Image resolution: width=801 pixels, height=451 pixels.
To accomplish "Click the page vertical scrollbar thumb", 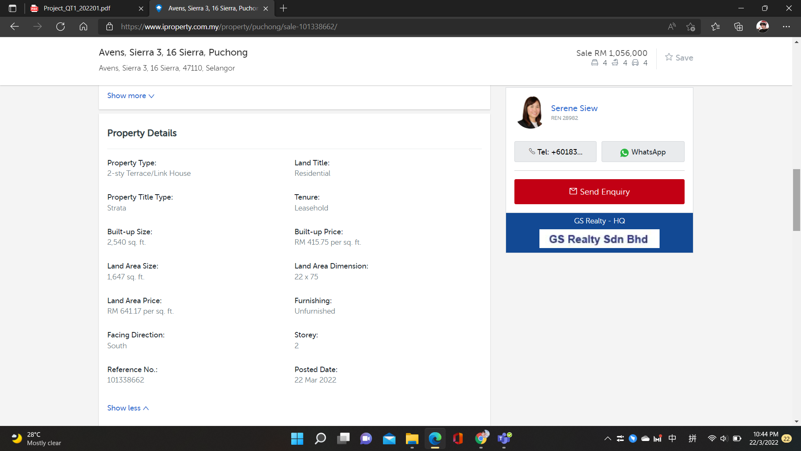I will pos(796,200).
